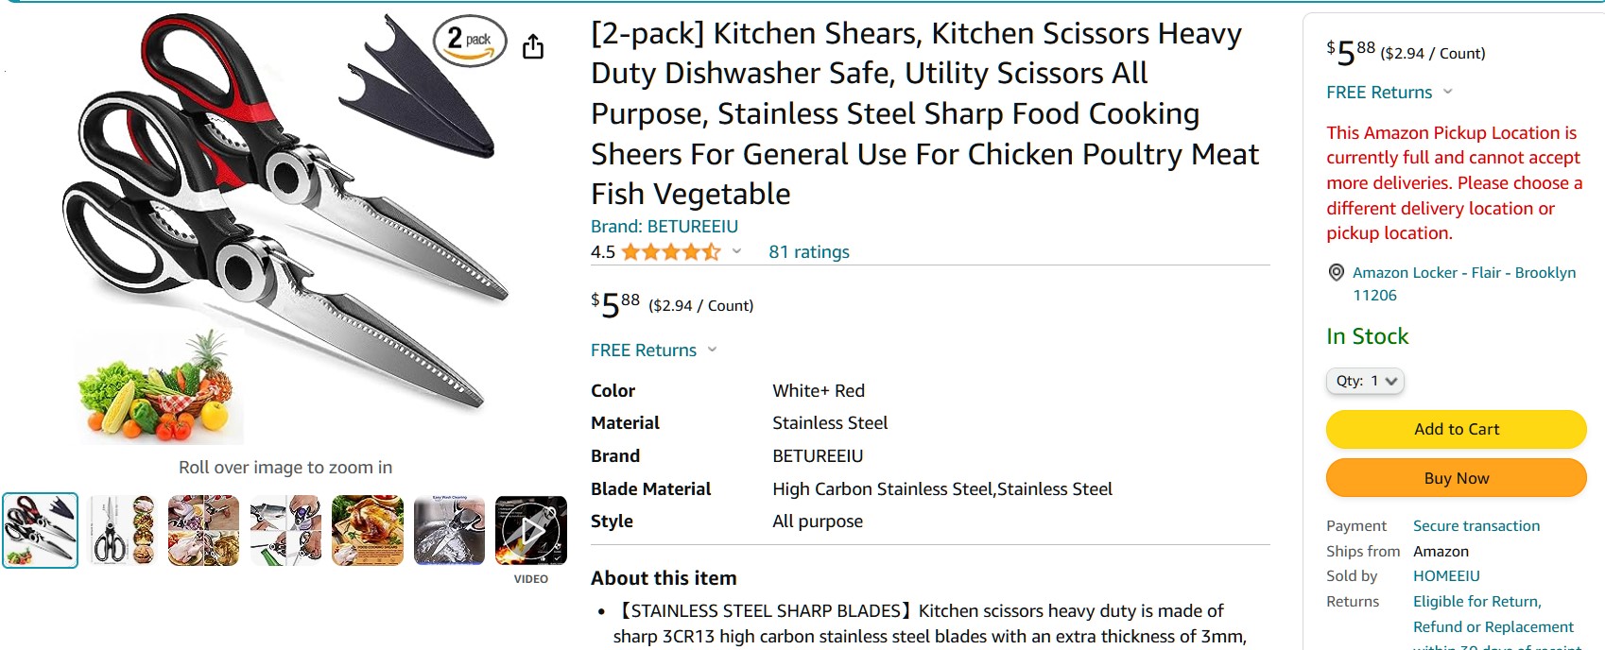The image size is (1605, 650).
Task: Expand FREE Returns under the main price
Action: [654, 351]
